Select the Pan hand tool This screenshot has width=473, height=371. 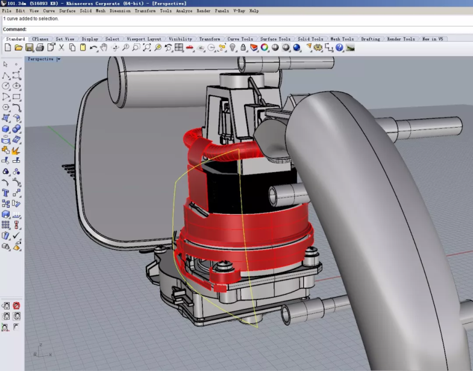tap(104, 48)
